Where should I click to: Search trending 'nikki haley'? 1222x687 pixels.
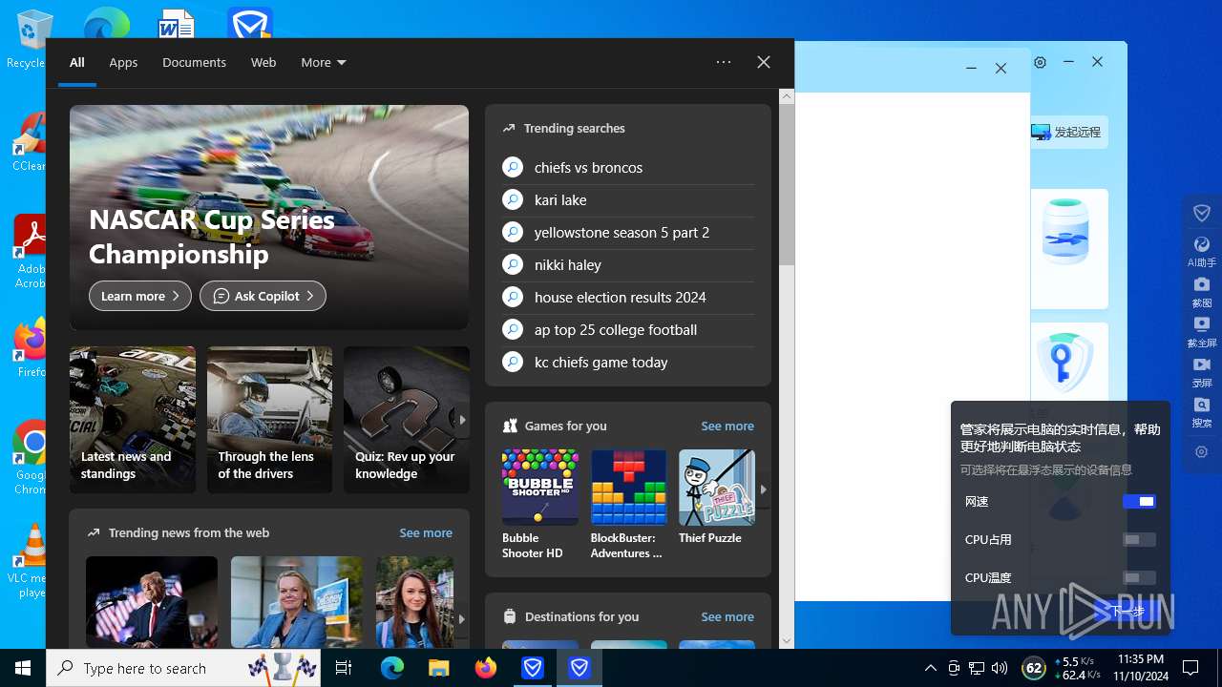628,264
